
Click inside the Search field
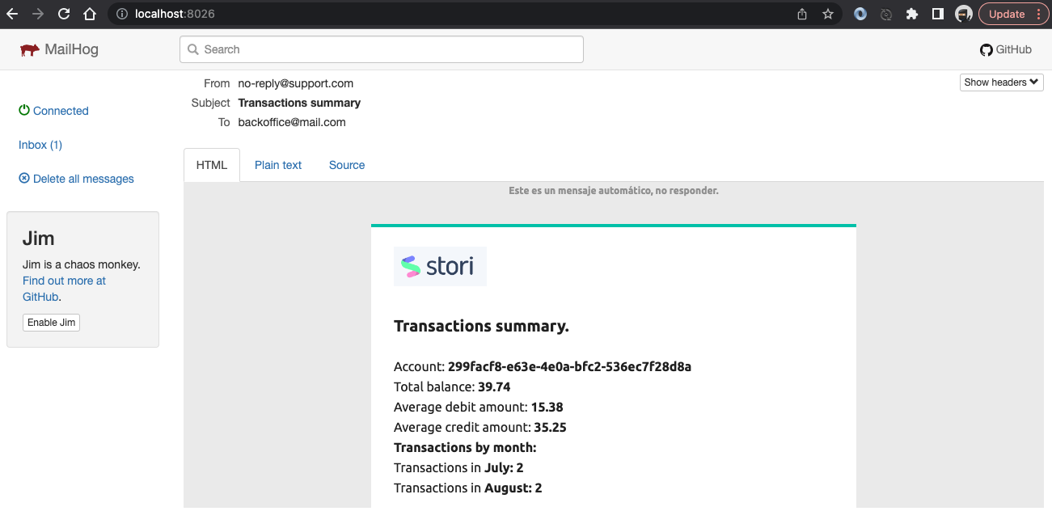(381, 49)
